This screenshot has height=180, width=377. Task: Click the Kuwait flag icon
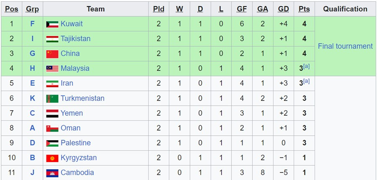[52, 24]
